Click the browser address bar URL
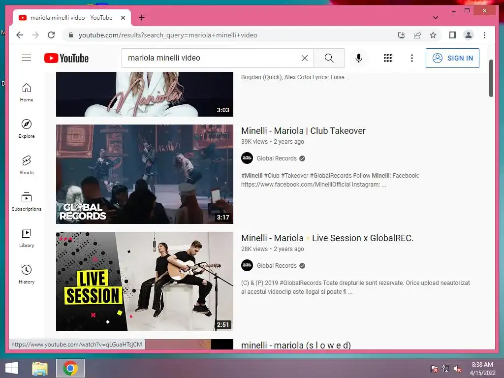The image size is (504, 378). click(x=168, y=35)
